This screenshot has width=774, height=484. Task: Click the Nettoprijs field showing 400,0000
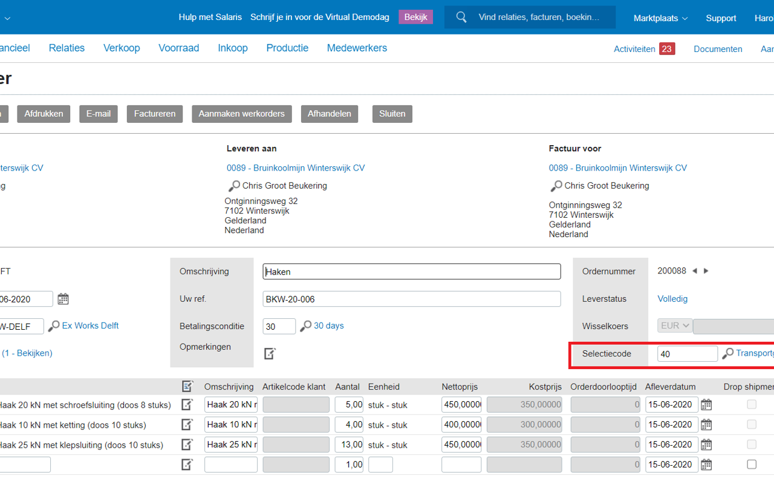[461, 425]
